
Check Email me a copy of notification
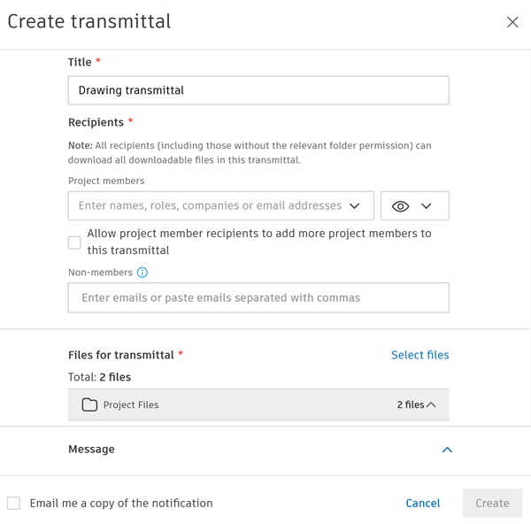coord(13,503)
